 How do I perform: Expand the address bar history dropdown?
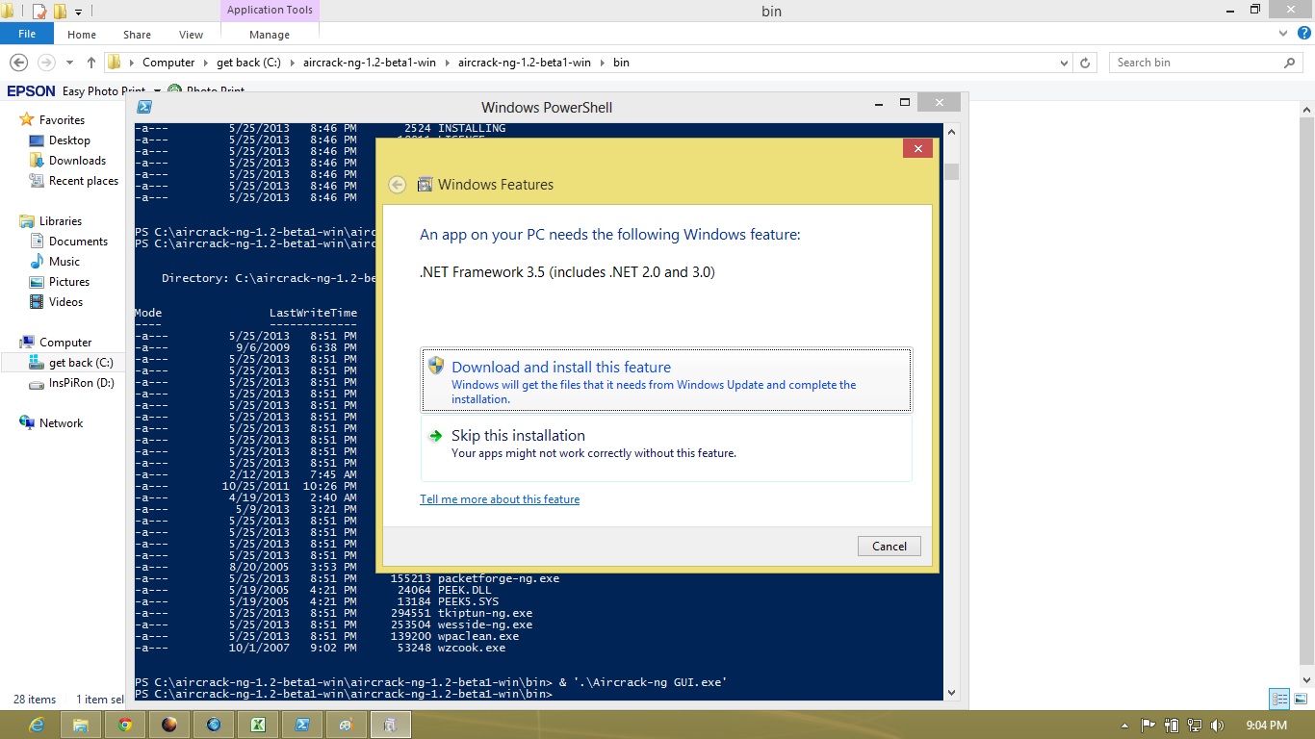coord(1064,63)
